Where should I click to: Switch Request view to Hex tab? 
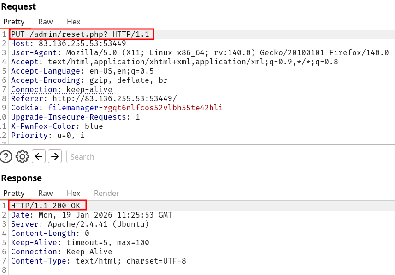73,22
